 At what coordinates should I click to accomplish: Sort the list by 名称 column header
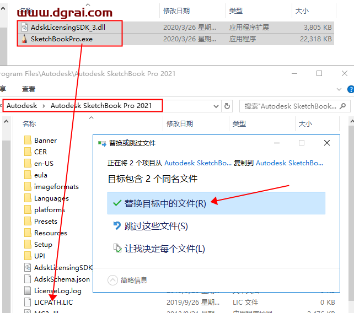click(x=29, y=124)
